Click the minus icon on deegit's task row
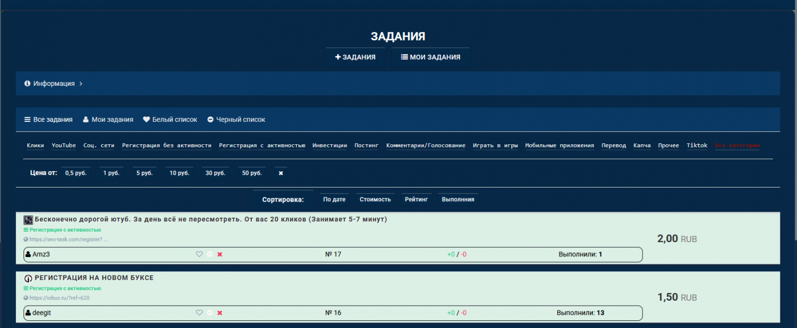 click(x=209, y=313)
